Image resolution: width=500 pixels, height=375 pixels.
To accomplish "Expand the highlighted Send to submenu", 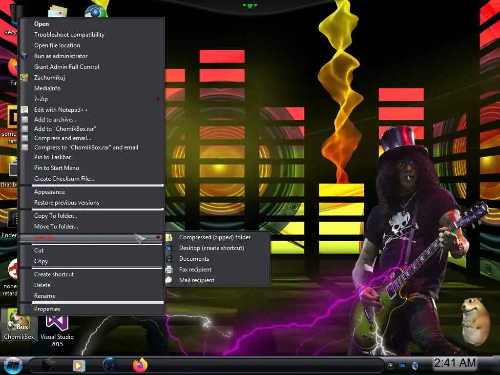I will [91, 237].
